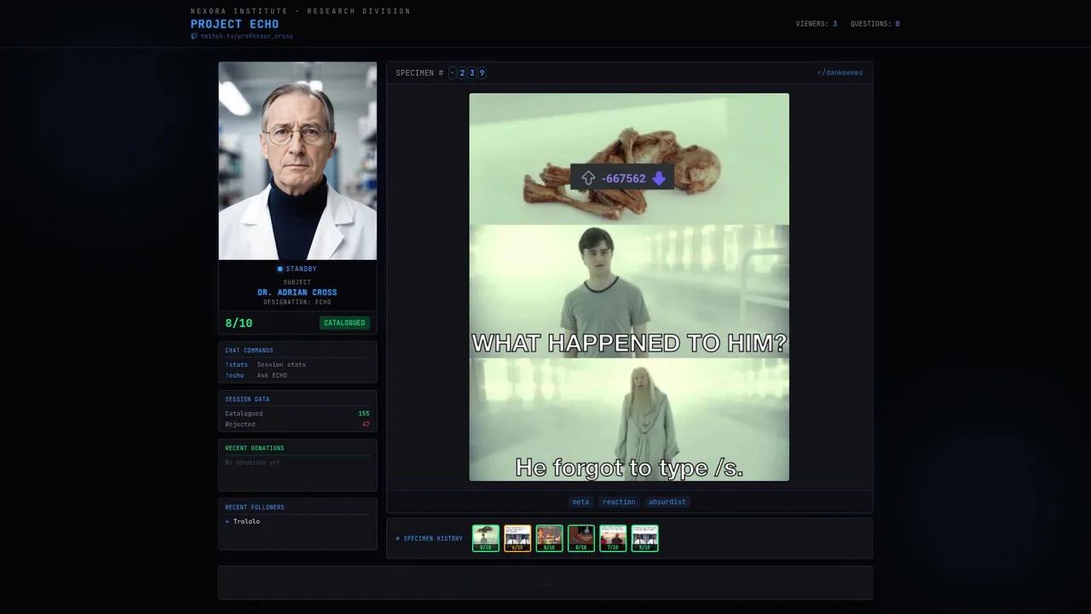
Task: Click the upvote arrow on the meme
Action: (588, 178)
